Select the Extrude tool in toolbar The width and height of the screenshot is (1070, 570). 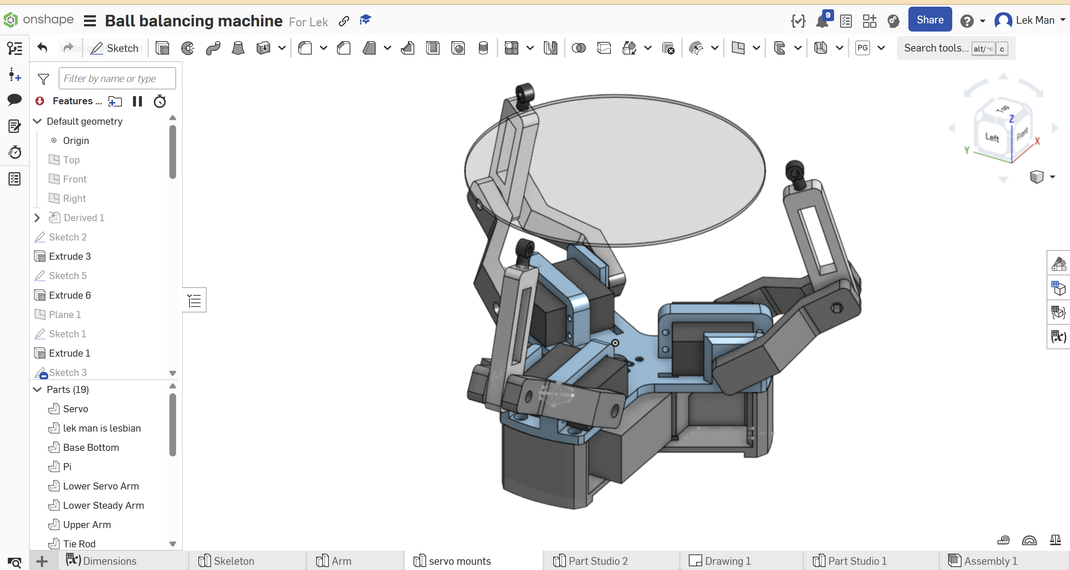click(162, 48)
